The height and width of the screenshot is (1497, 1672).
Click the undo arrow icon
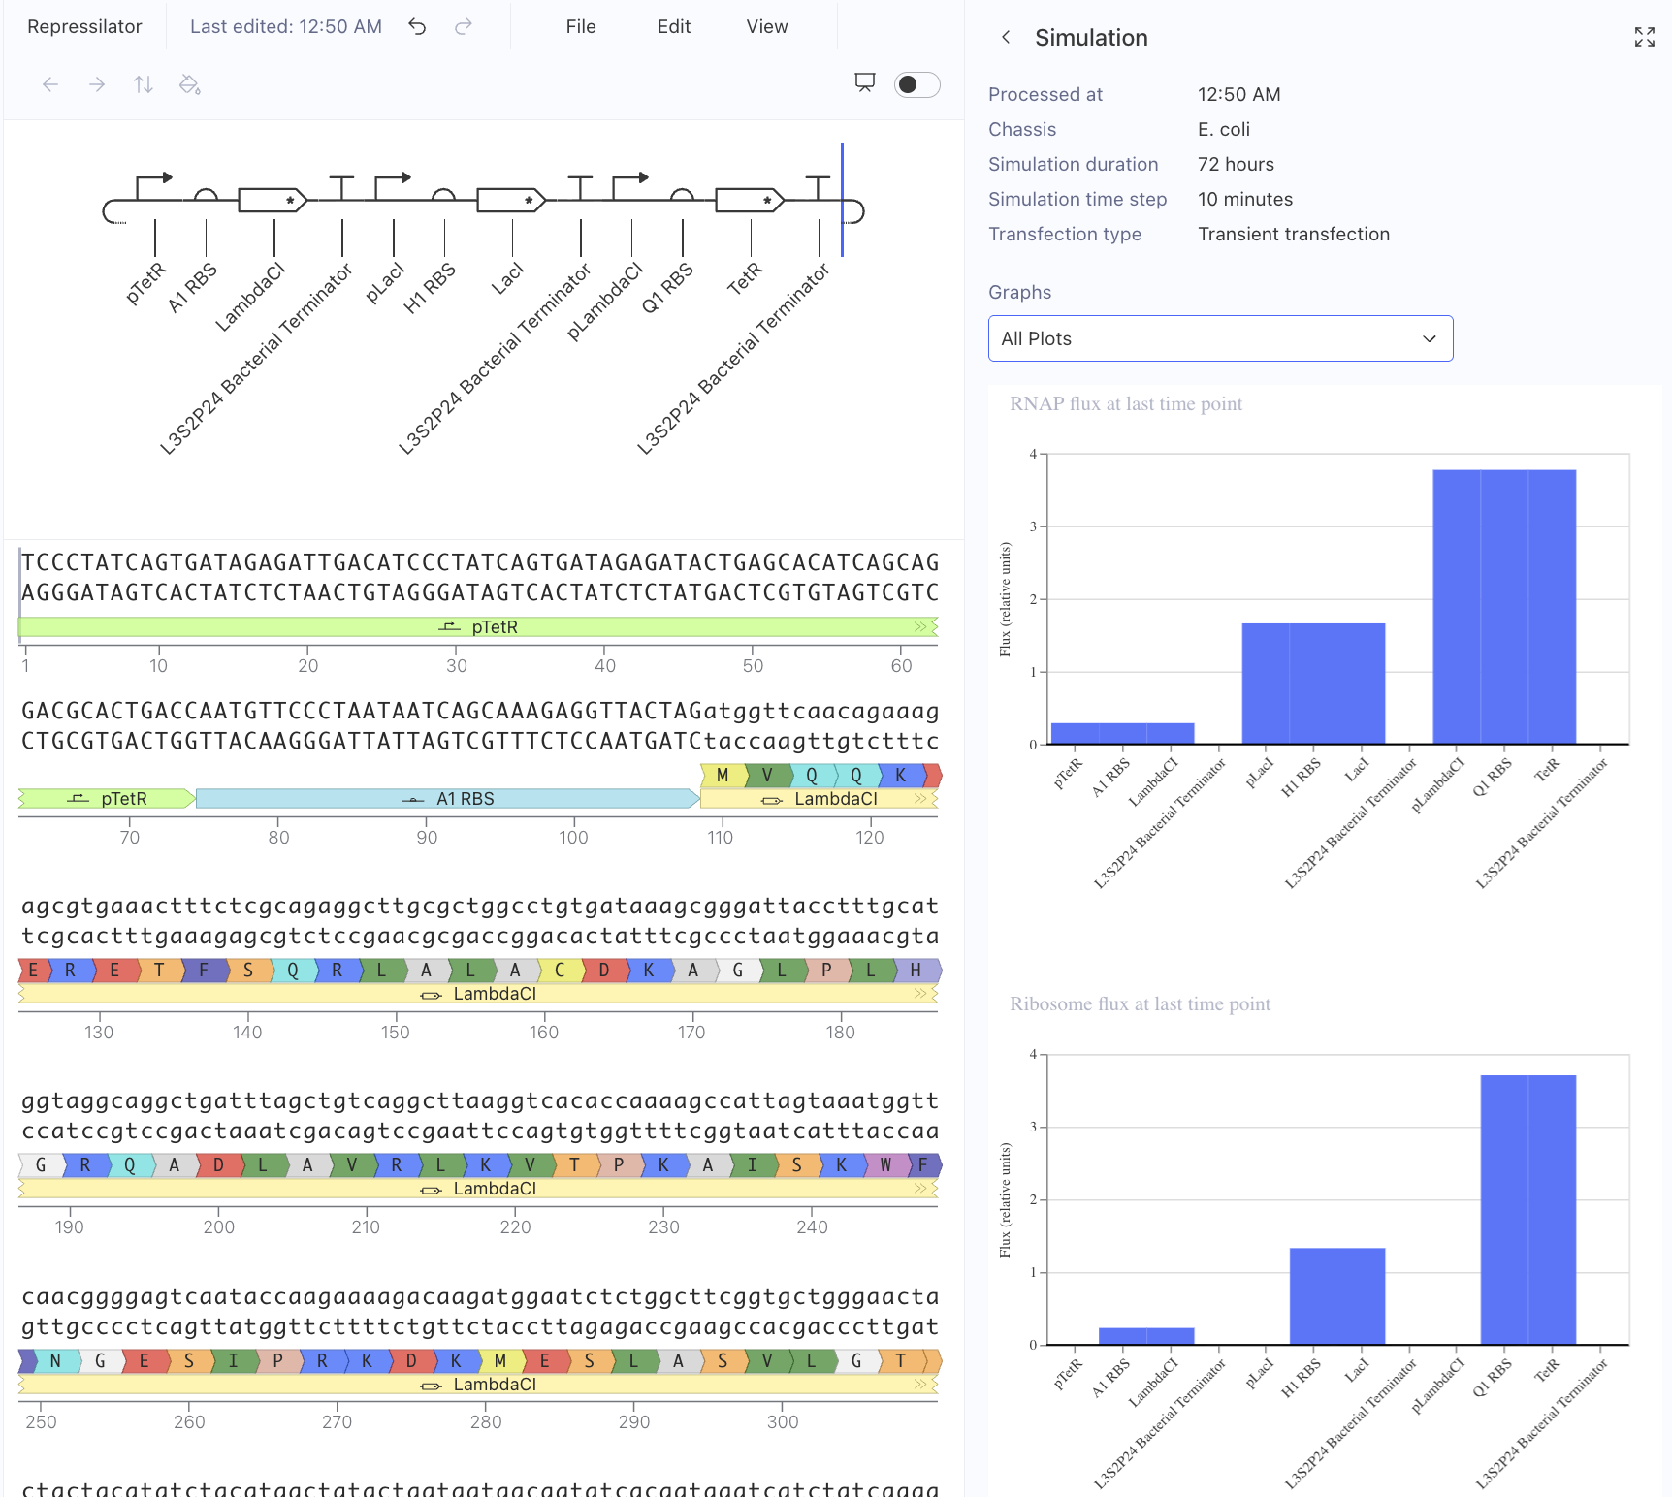pos(417,27)
